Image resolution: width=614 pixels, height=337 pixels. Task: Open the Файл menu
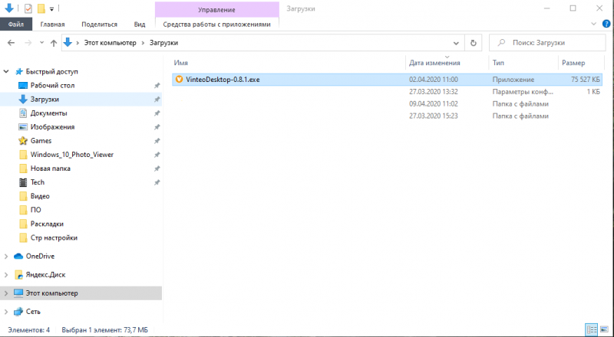15,25
